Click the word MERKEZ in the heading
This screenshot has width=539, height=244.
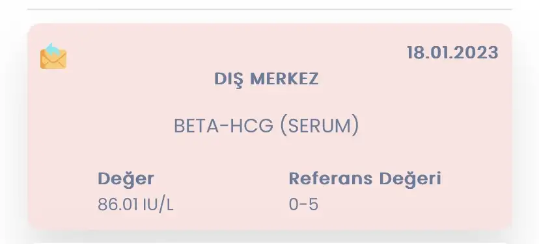284,79
